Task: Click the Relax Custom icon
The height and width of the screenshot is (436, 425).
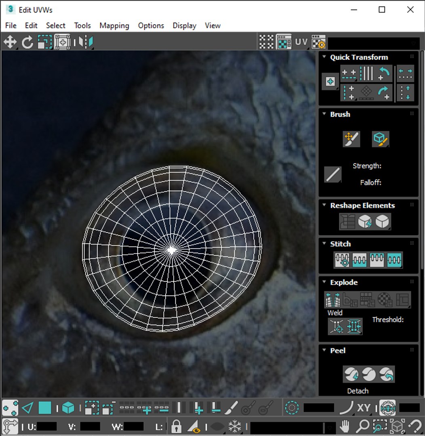Action: click(382, 222)
